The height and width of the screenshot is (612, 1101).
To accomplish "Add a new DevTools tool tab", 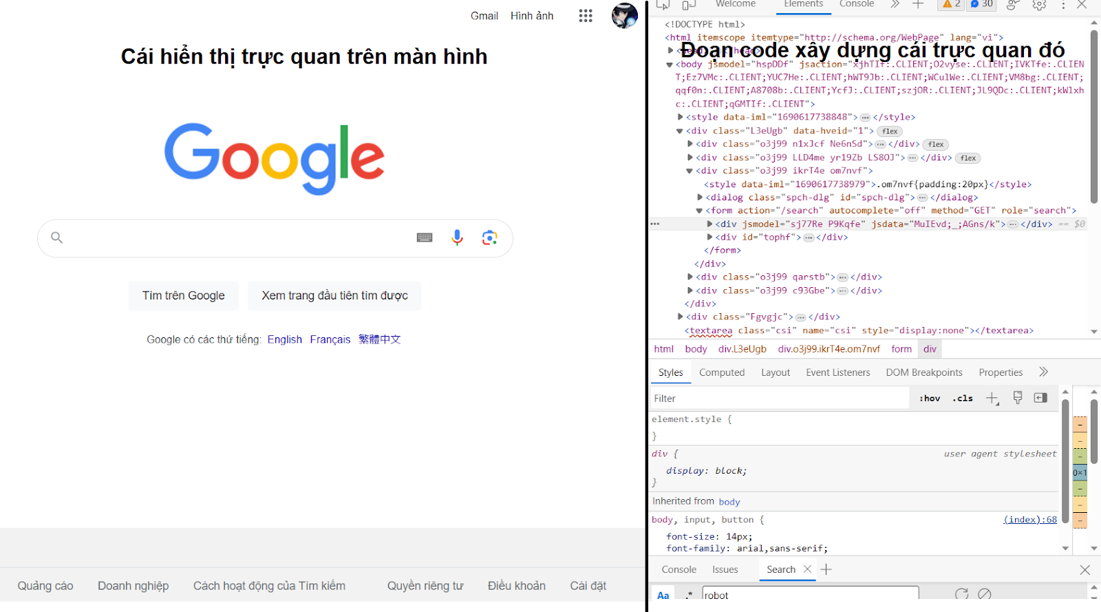I will tap(918, 4).
